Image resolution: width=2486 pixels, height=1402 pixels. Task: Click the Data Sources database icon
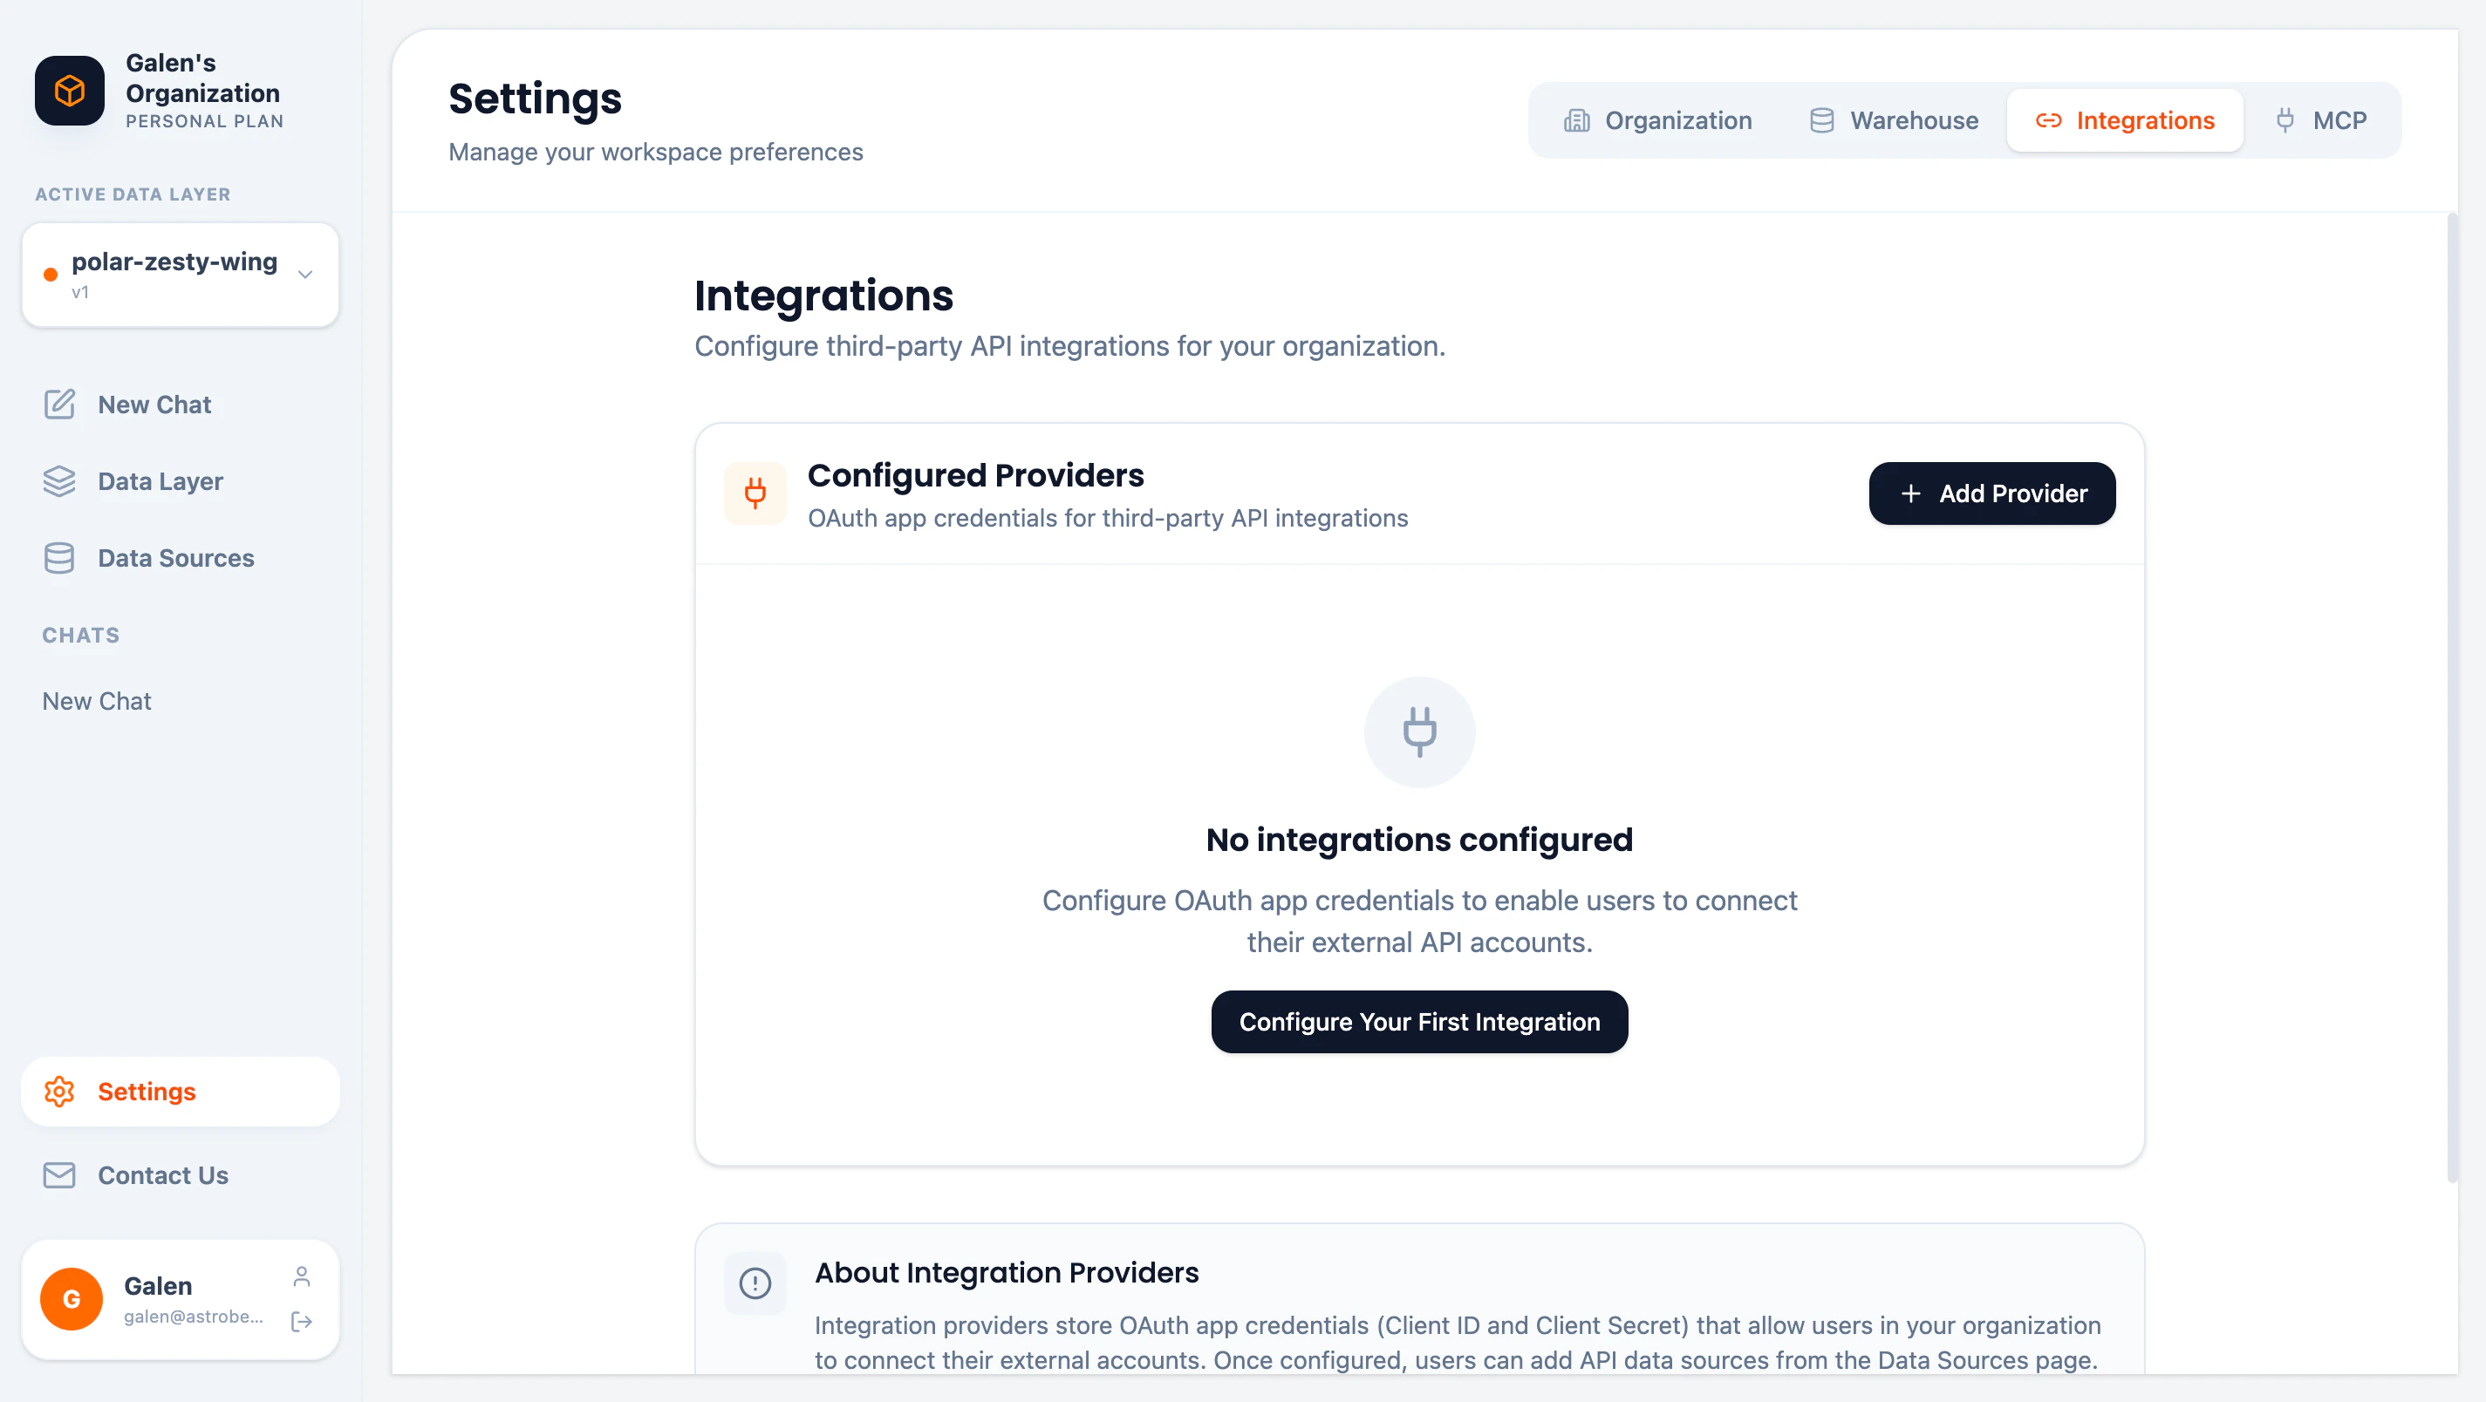(x=60, y=558)
